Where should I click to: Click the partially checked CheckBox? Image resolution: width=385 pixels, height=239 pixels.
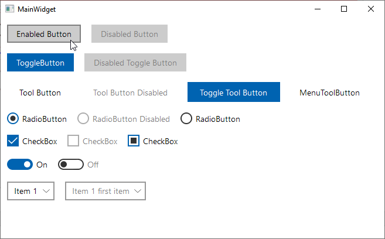134,141
